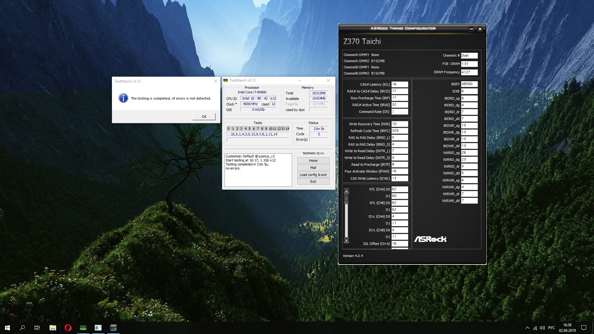The width and height of the screenshot is (594, 334).
Task: Click OK in the testing completed dialog
Action: [204, 117]
